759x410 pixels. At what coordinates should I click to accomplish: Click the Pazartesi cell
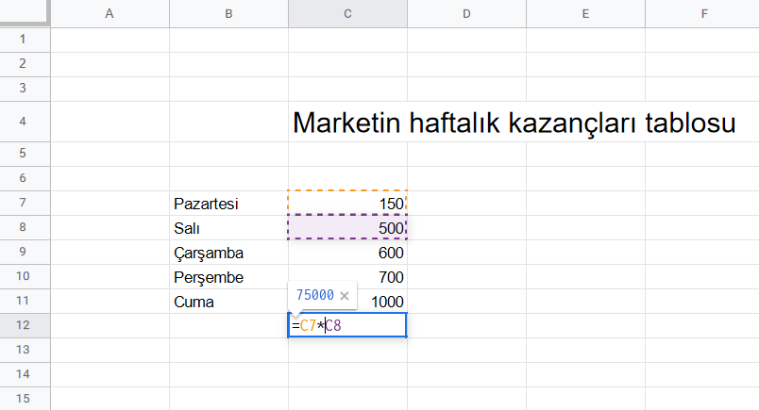tap(229, 203)
